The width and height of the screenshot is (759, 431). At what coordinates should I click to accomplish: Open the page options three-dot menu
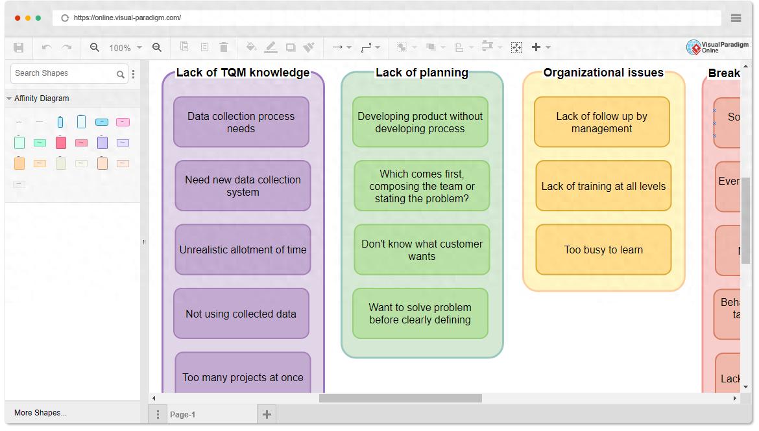(158, 415)
